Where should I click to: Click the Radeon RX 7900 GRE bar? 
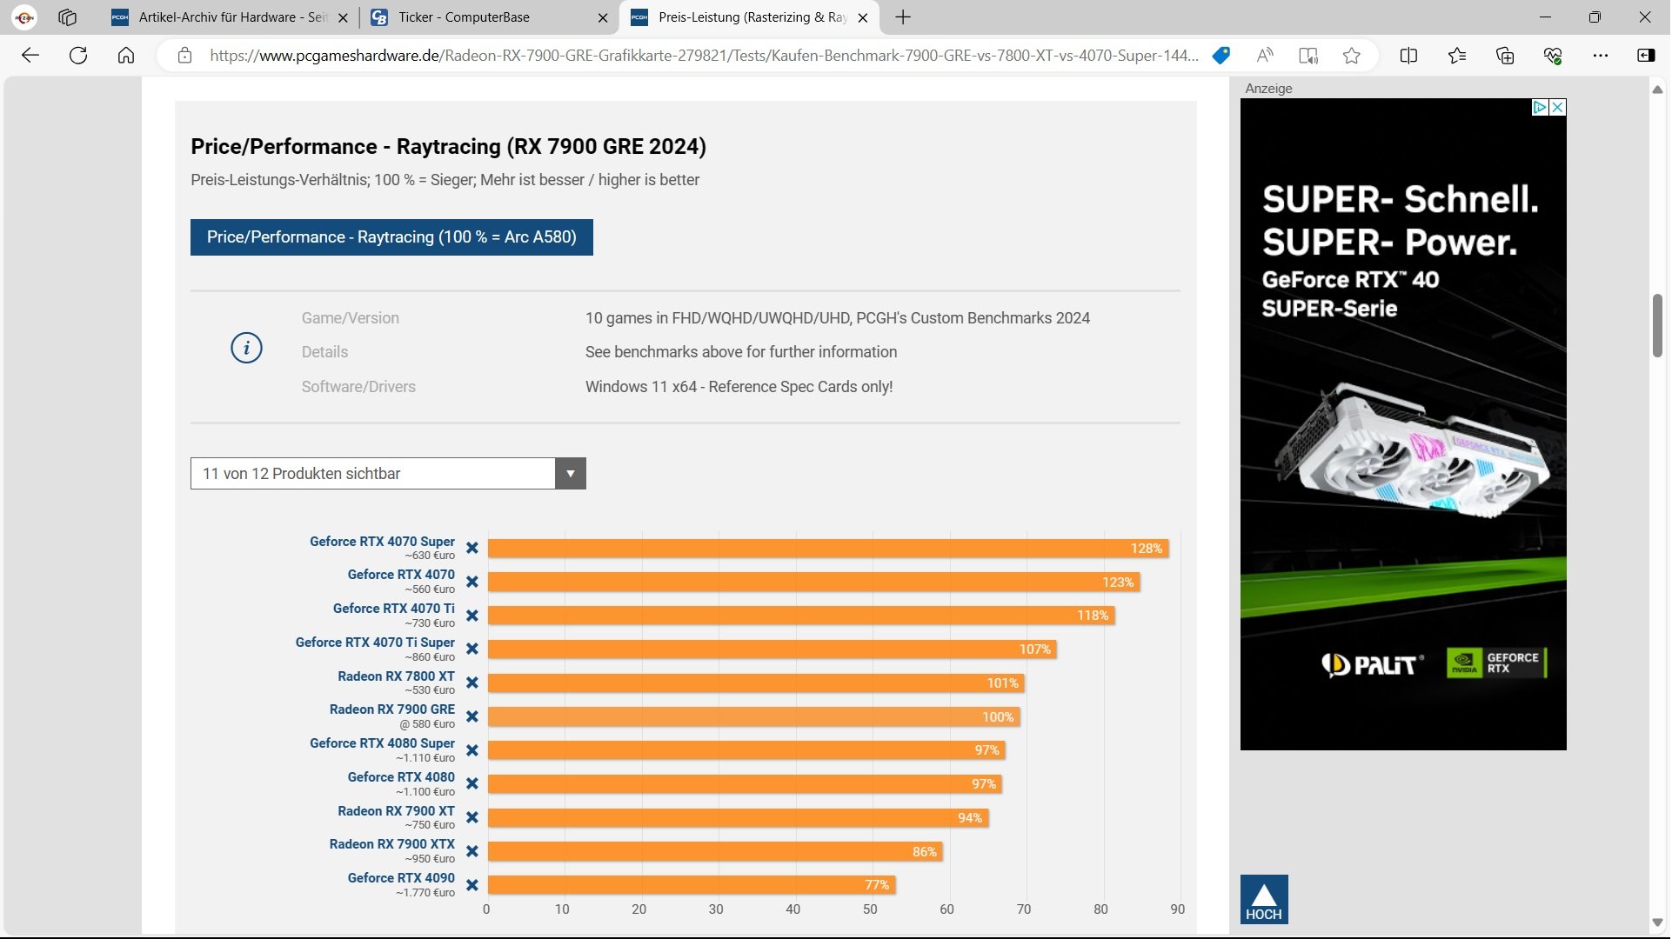[752, 717]
